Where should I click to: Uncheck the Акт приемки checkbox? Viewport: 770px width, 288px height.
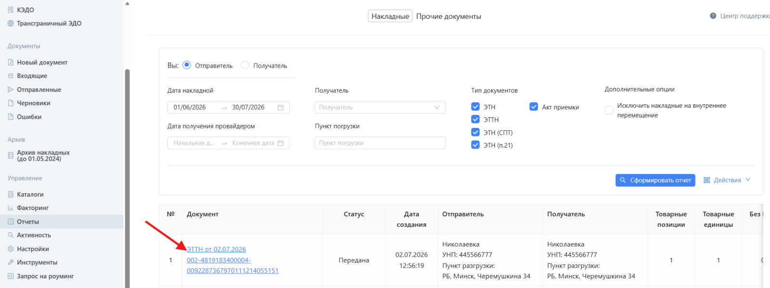[x=534, y=107]
